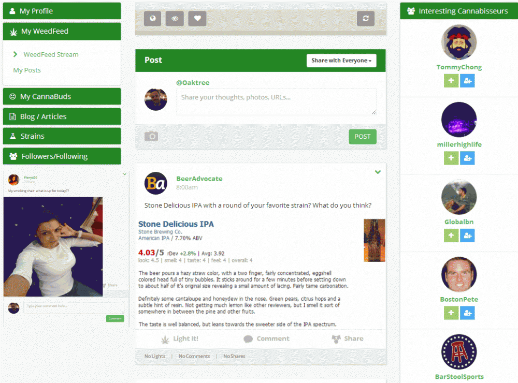Viewport: 518px width, 383px height.
Task: Click the globe filter icon above the feed
Action: pos(153,19)
